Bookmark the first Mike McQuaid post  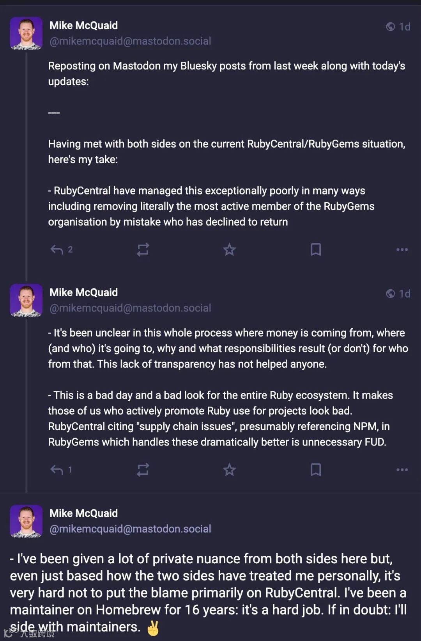pos(316,249)
